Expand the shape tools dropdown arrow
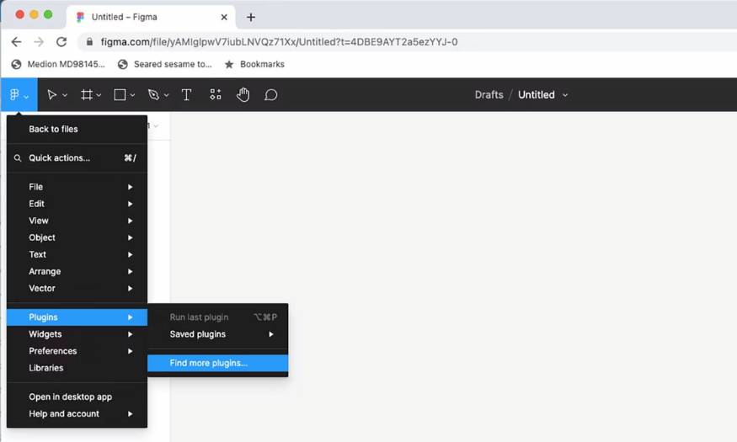The width and height of the screenshot is (737, 442). 133,96
